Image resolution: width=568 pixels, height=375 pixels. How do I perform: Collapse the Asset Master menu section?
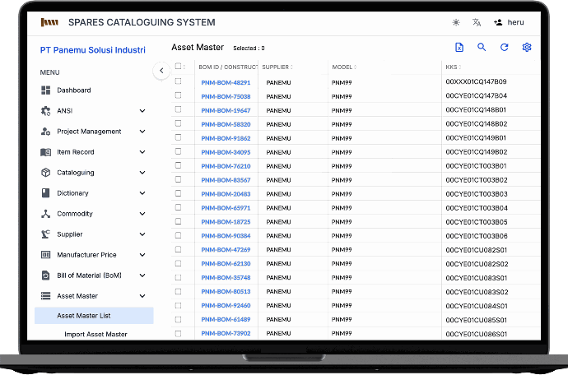[x=142, y=296]
